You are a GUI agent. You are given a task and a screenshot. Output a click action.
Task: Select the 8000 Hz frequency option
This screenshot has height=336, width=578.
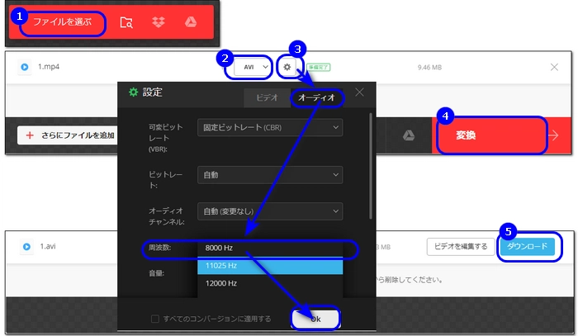coord(270,248)
